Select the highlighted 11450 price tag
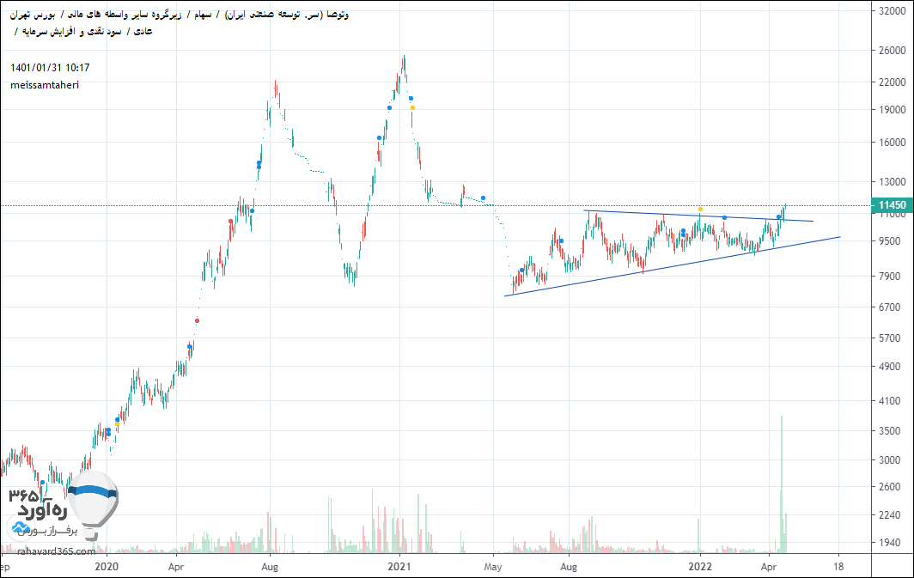The image size is (914, 578). pos(888,205)
